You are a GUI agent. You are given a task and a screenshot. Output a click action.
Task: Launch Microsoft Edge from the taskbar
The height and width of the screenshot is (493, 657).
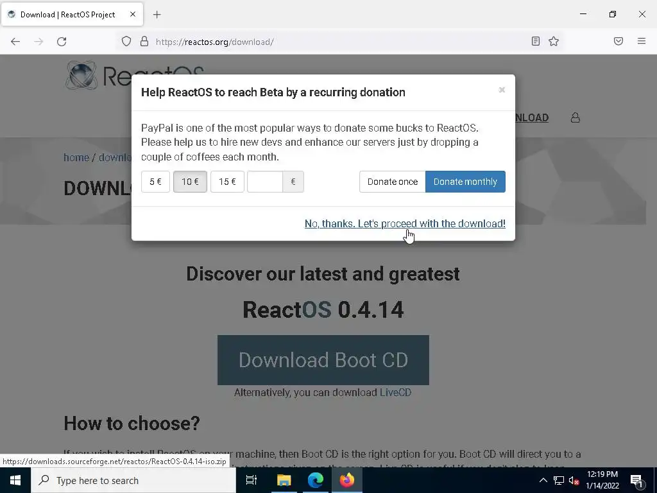316,480
